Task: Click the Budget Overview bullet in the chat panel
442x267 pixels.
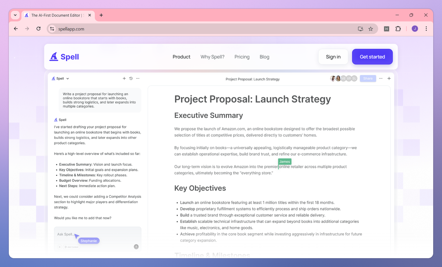Action: point(90,181)
